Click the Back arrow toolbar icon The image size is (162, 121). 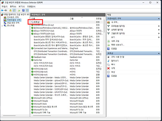pos(2,10)
